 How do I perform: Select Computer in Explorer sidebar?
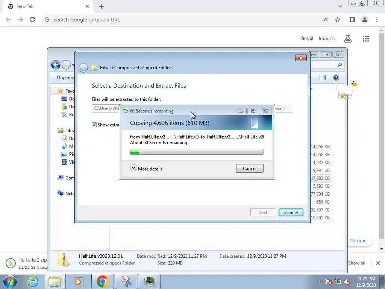click(66, 178)
